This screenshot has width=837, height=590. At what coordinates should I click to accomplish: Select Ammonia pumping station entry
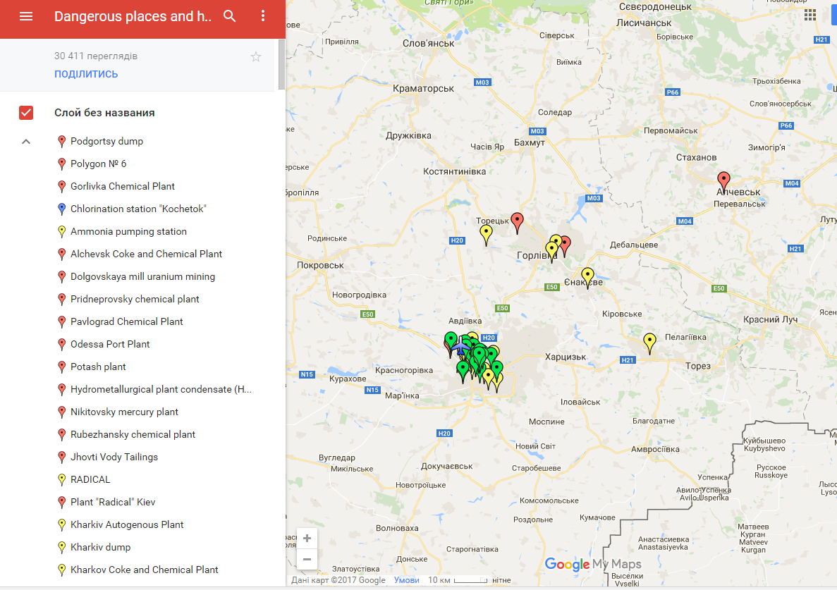click(x=128, y=231)
